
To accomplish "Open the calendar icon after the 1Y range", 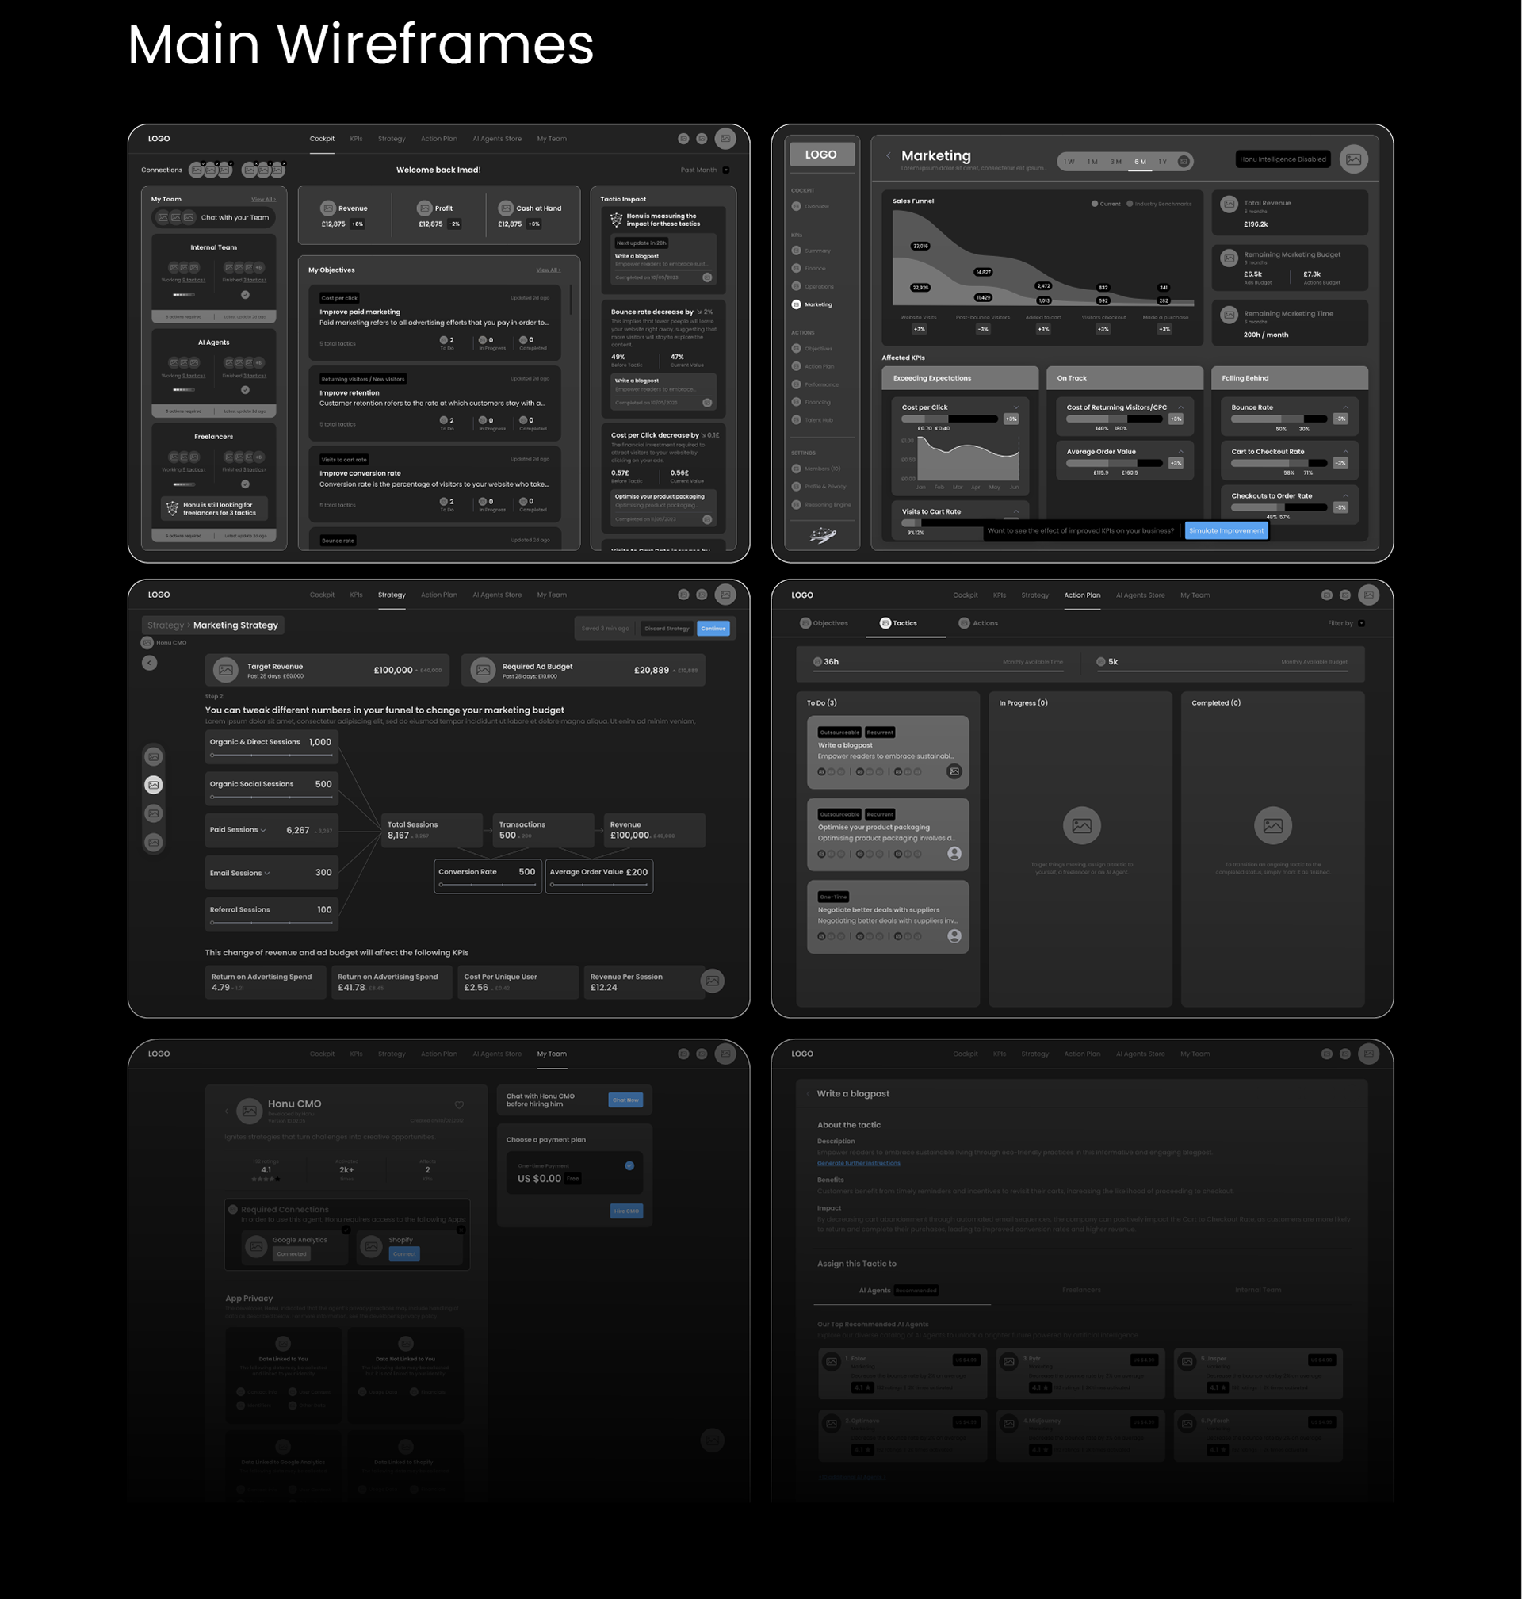I will 1184,162.
